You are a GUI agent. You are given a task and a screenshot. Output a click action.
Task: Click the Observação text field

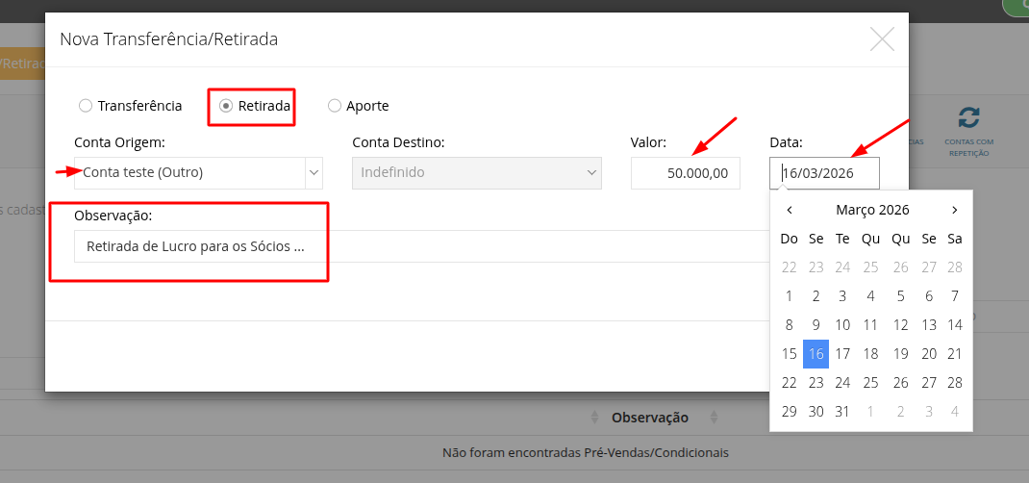(x=423, y=246)
